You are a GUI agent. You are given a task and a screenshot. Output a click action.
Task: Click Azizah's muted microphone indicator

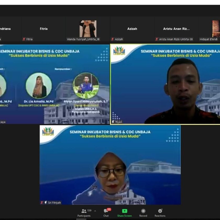113,39
